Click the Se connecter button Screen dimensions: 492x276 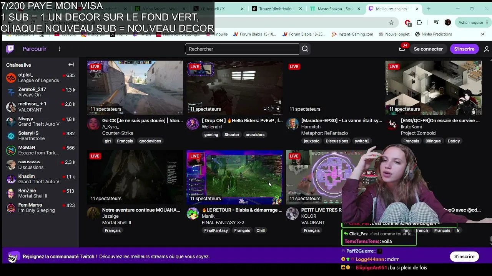tap(428, 49)
